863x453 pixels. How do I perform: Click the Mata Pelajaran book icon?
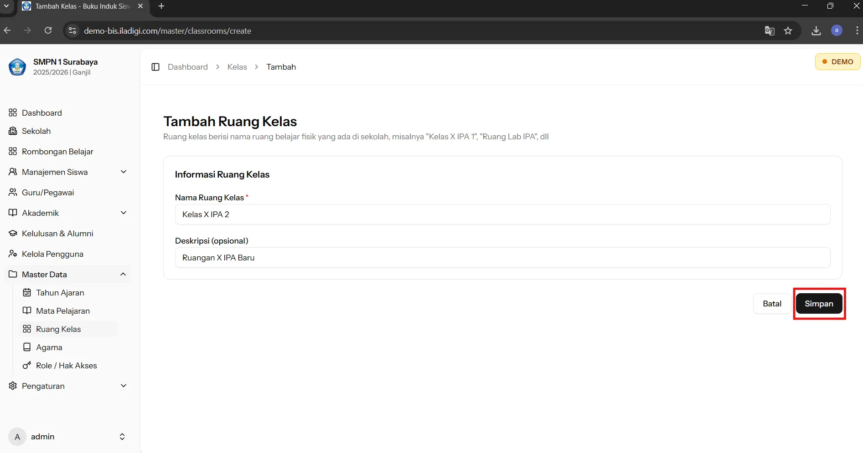(27, 310)
